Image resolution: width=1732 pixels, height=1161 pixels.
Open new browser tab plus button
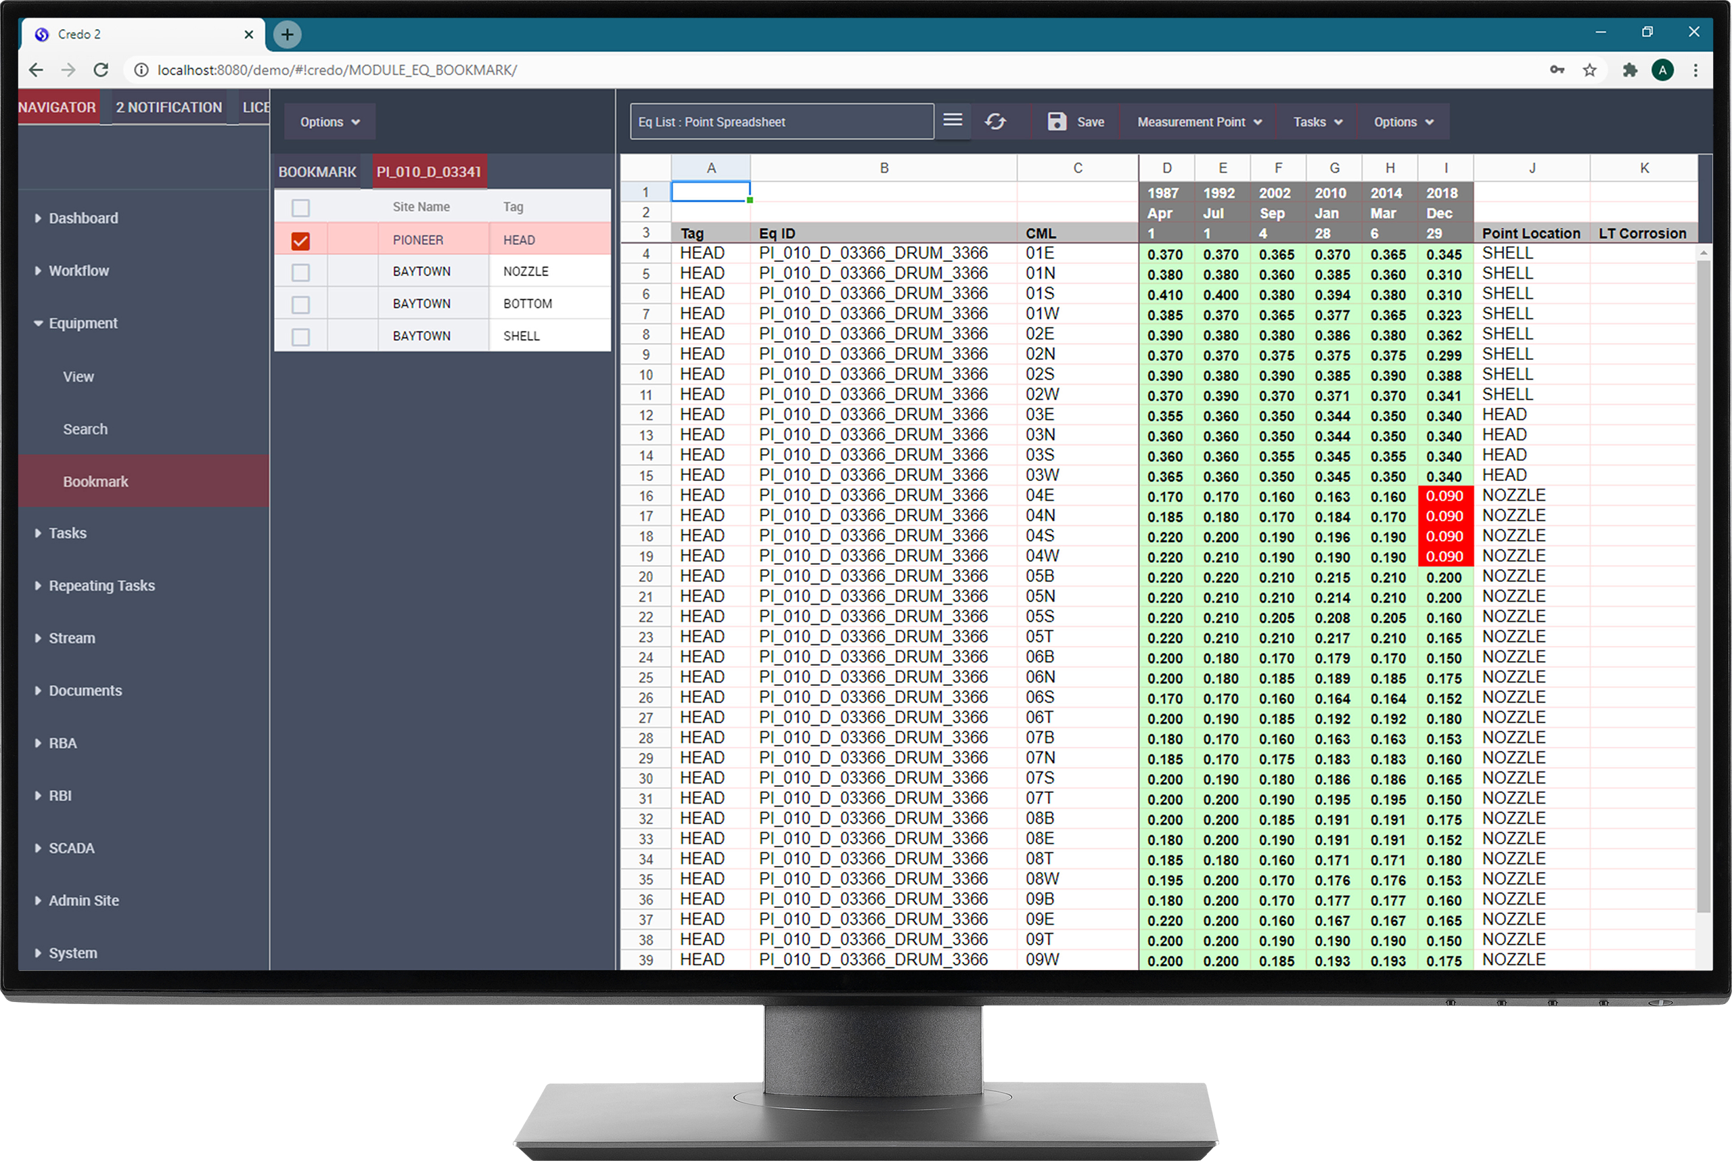[288, 34]
